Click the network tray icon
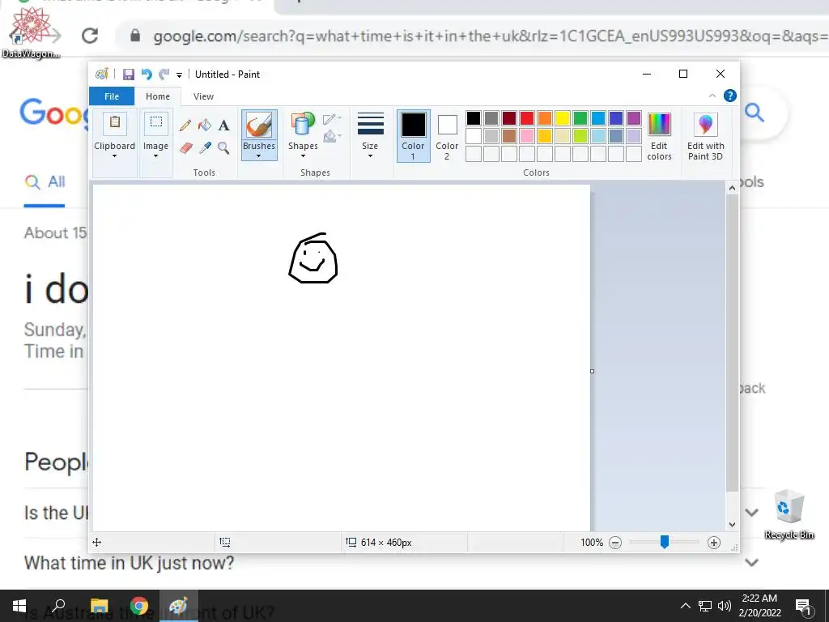 pos(705,606)
